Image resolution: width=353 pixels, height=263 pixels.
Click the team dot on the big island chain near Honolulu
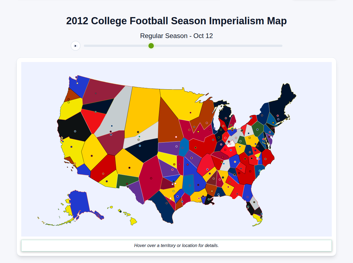click(x=121, y=211)
